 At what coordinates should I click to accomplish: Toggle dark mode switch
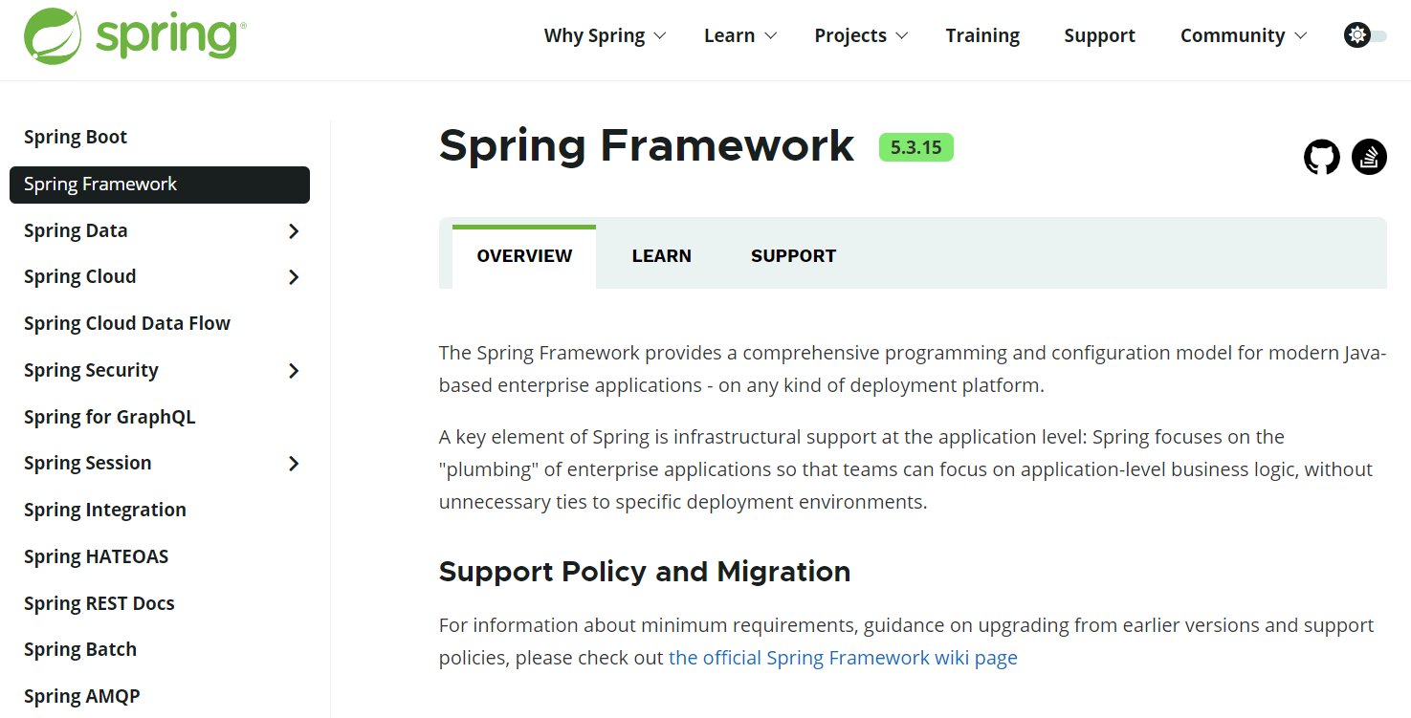pyautogui.click(x=1365, y=34)
